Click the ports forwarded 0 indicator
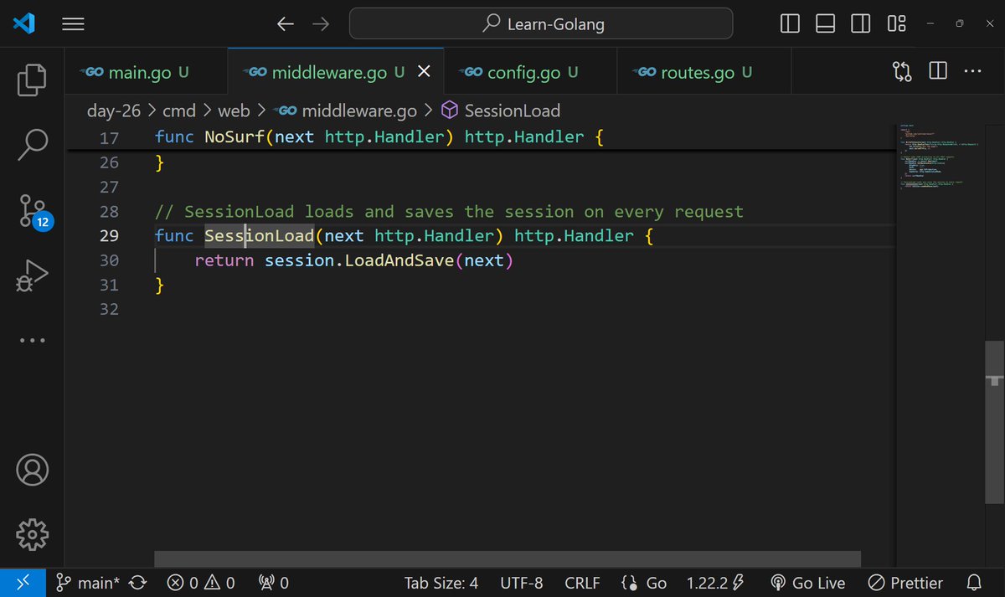Viewport: 1005px width, 597px height. point(273,583)
